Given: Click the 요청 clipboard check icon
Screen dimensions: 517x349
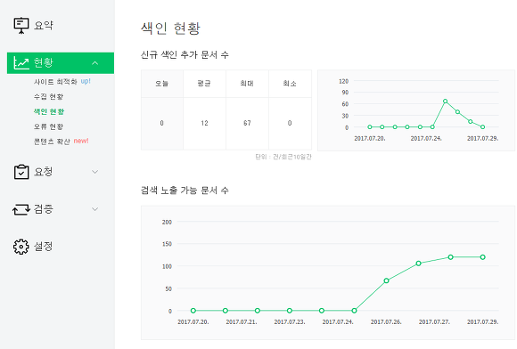Looking at the screenshot, I should coord(21,172).
